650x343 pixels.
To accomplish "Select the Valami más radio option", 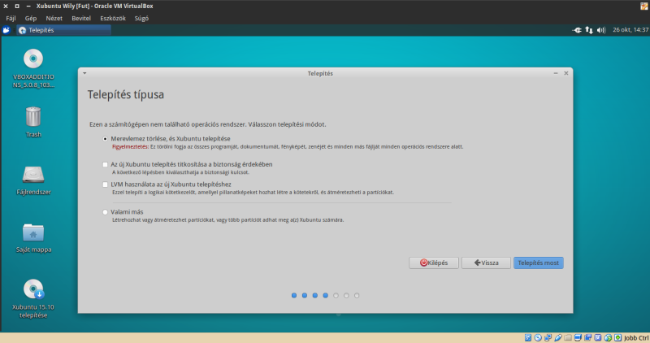I will pyautogui.click(x=106, y=212).
